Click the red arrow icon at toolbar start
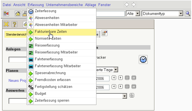The width and height of the screenshot is (192, 111). [x=6, y=13]
